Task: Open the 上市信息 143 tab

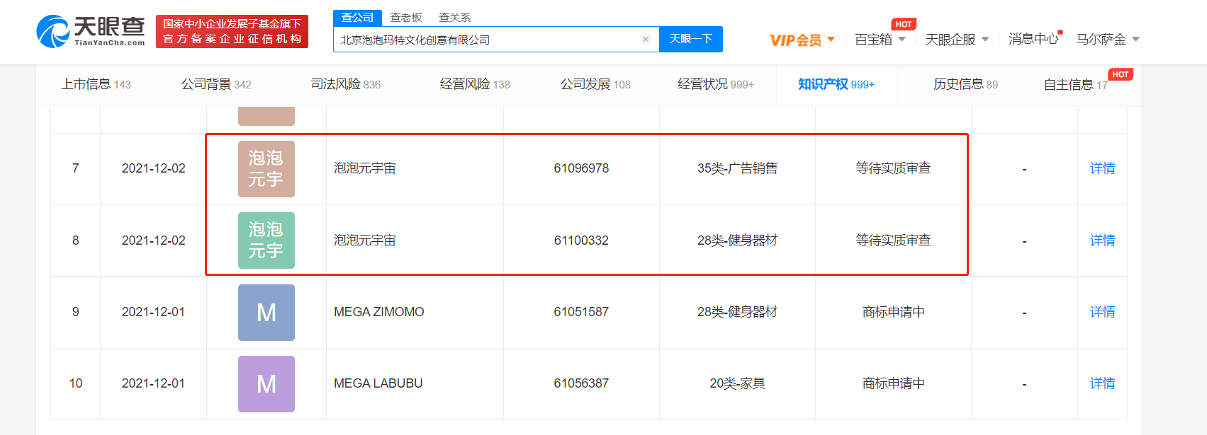Action: pyautogui.click(x=96, y=84)
